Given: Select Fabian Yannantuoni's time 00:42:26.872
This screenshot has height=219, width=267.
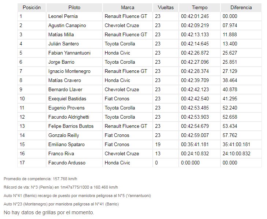Looking at the screenshot, I should [195, 53].
